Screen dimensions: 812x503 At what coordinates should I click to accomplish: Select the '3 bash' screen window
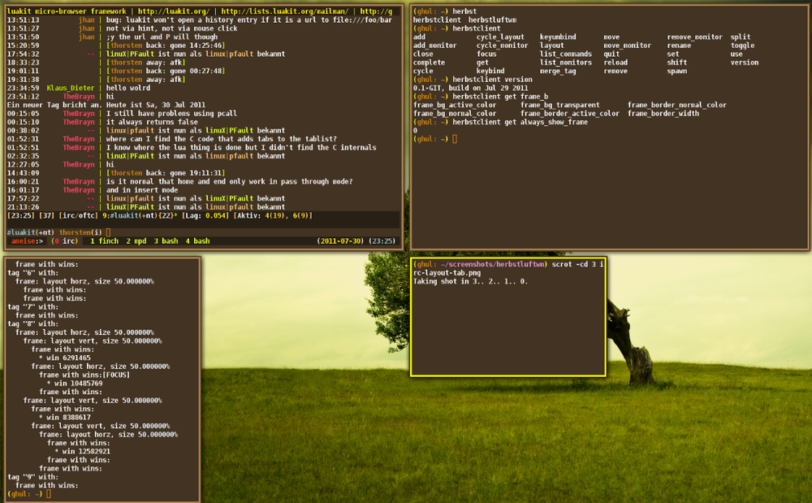click(x=166, y=241)
